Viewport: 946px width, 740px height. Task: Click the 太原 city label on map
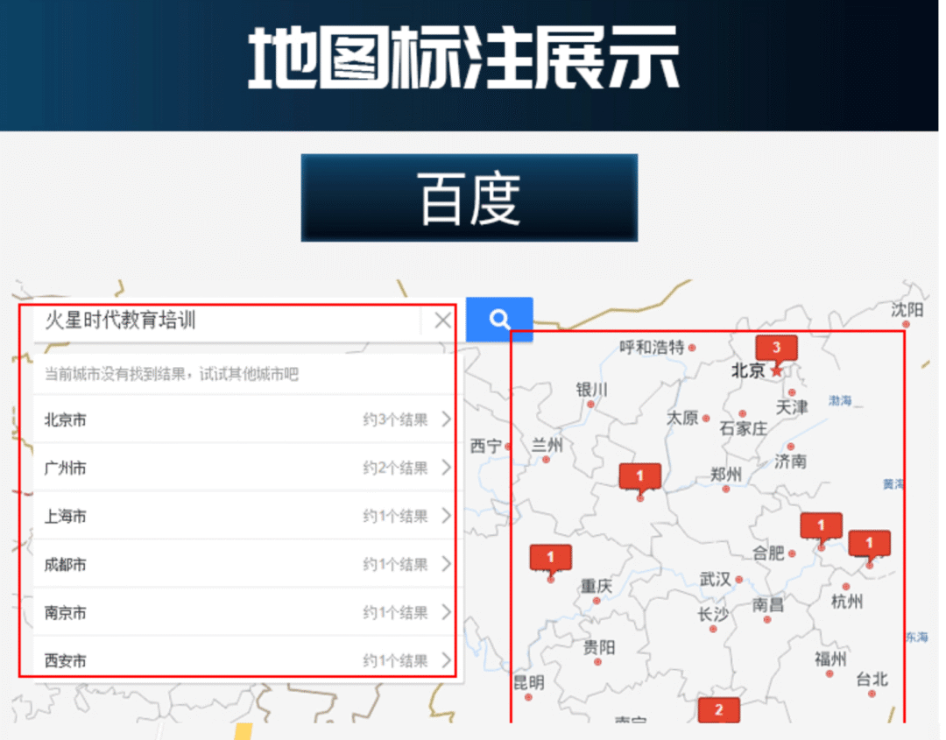point(682,418)
